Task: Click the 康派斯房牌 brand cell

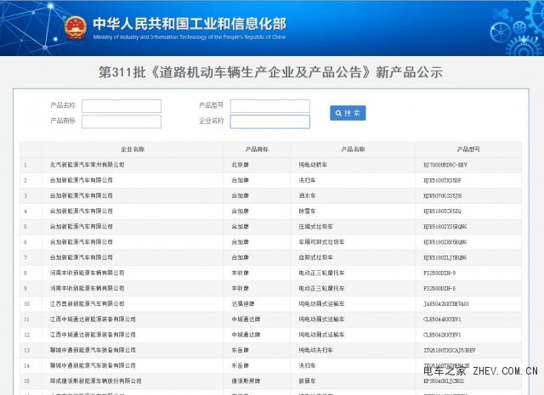Action: pos(246,381)
